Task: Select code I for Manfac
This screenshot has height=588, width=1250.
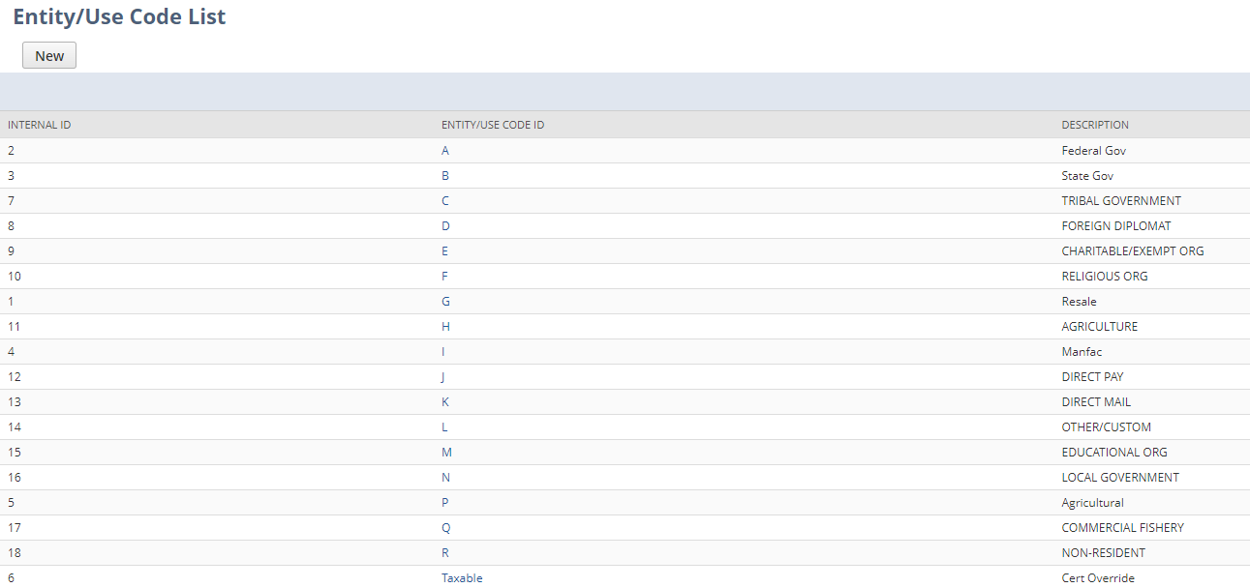Action: pyautogui.click(x=442, y=351)
